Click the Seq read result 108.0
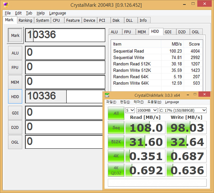Screen dimensions: 214x193 coord(145,128)
